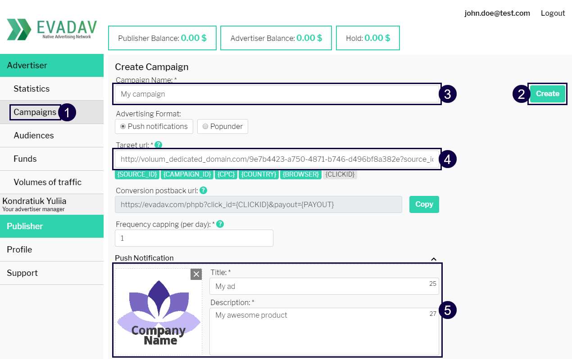
Task: Insert the {CAMPAIGN_ID} macro tag
Action: point(187,174)
